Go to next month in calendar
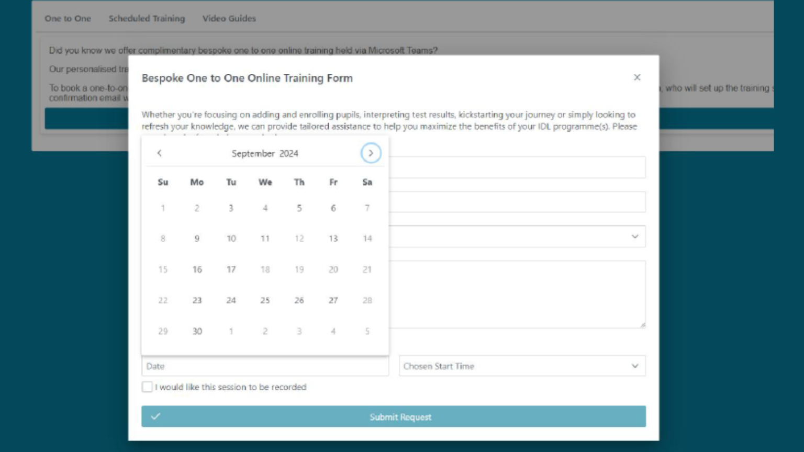The width and height of the screenshot is (804, 452). 371,153
